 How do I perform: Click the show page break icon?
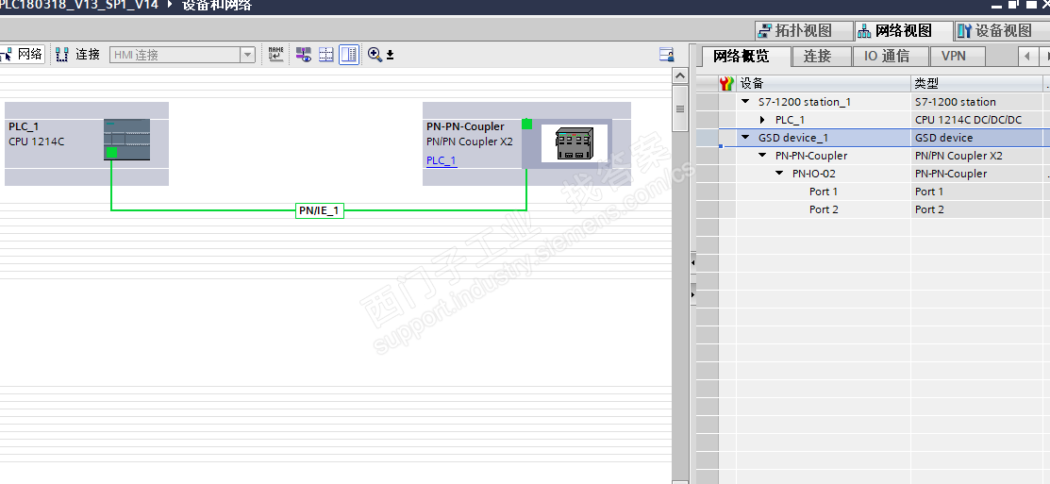coord(326,54)
